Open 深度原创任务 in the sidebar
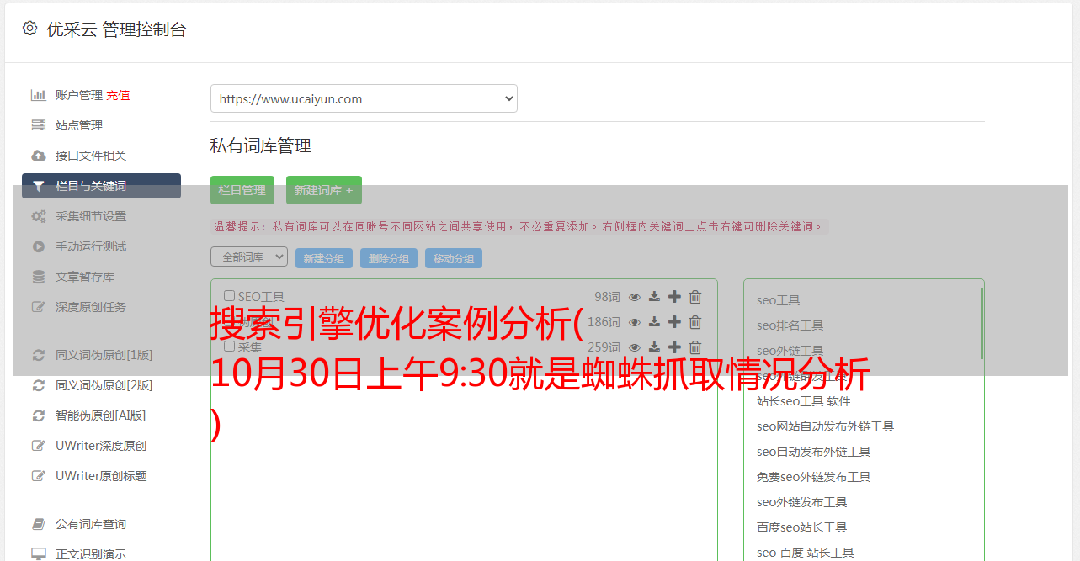The image size is (1080, 561). (x=91, y=307)
